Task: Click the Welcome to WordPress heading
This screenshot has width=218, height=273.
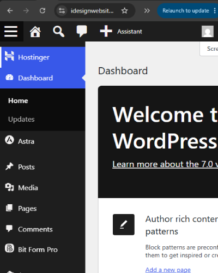Action: [x=165, y=128]
